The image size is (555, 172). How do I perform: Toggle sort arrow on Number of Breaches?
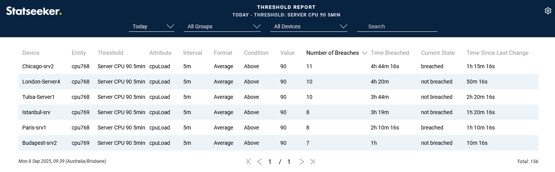364,53
